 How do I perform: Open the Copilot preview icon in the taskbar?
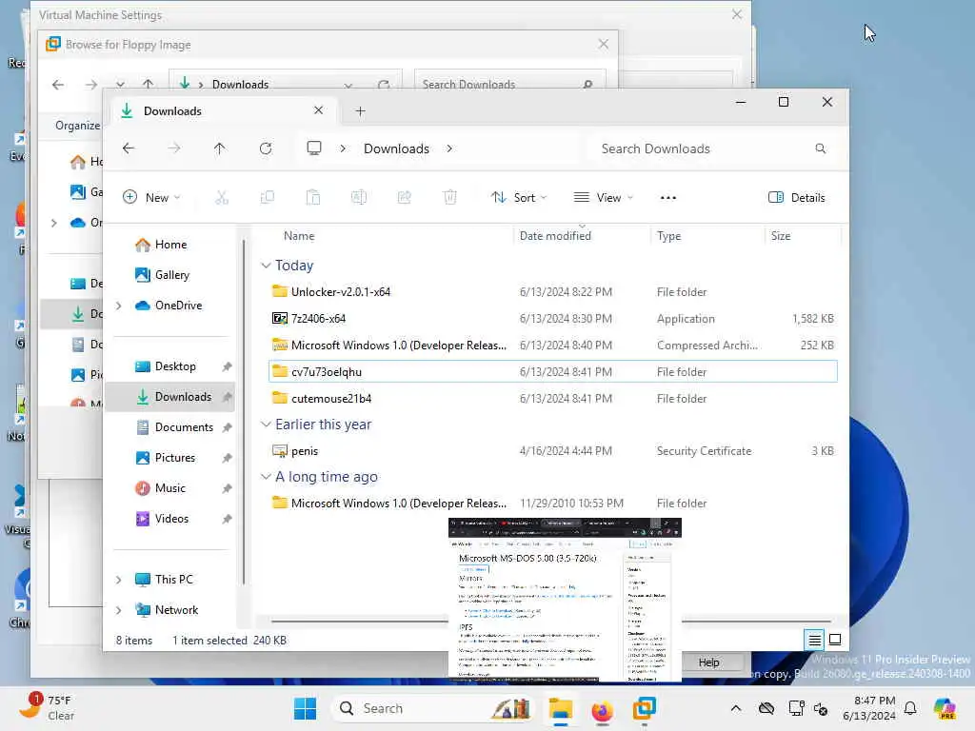tap(945, 708)
